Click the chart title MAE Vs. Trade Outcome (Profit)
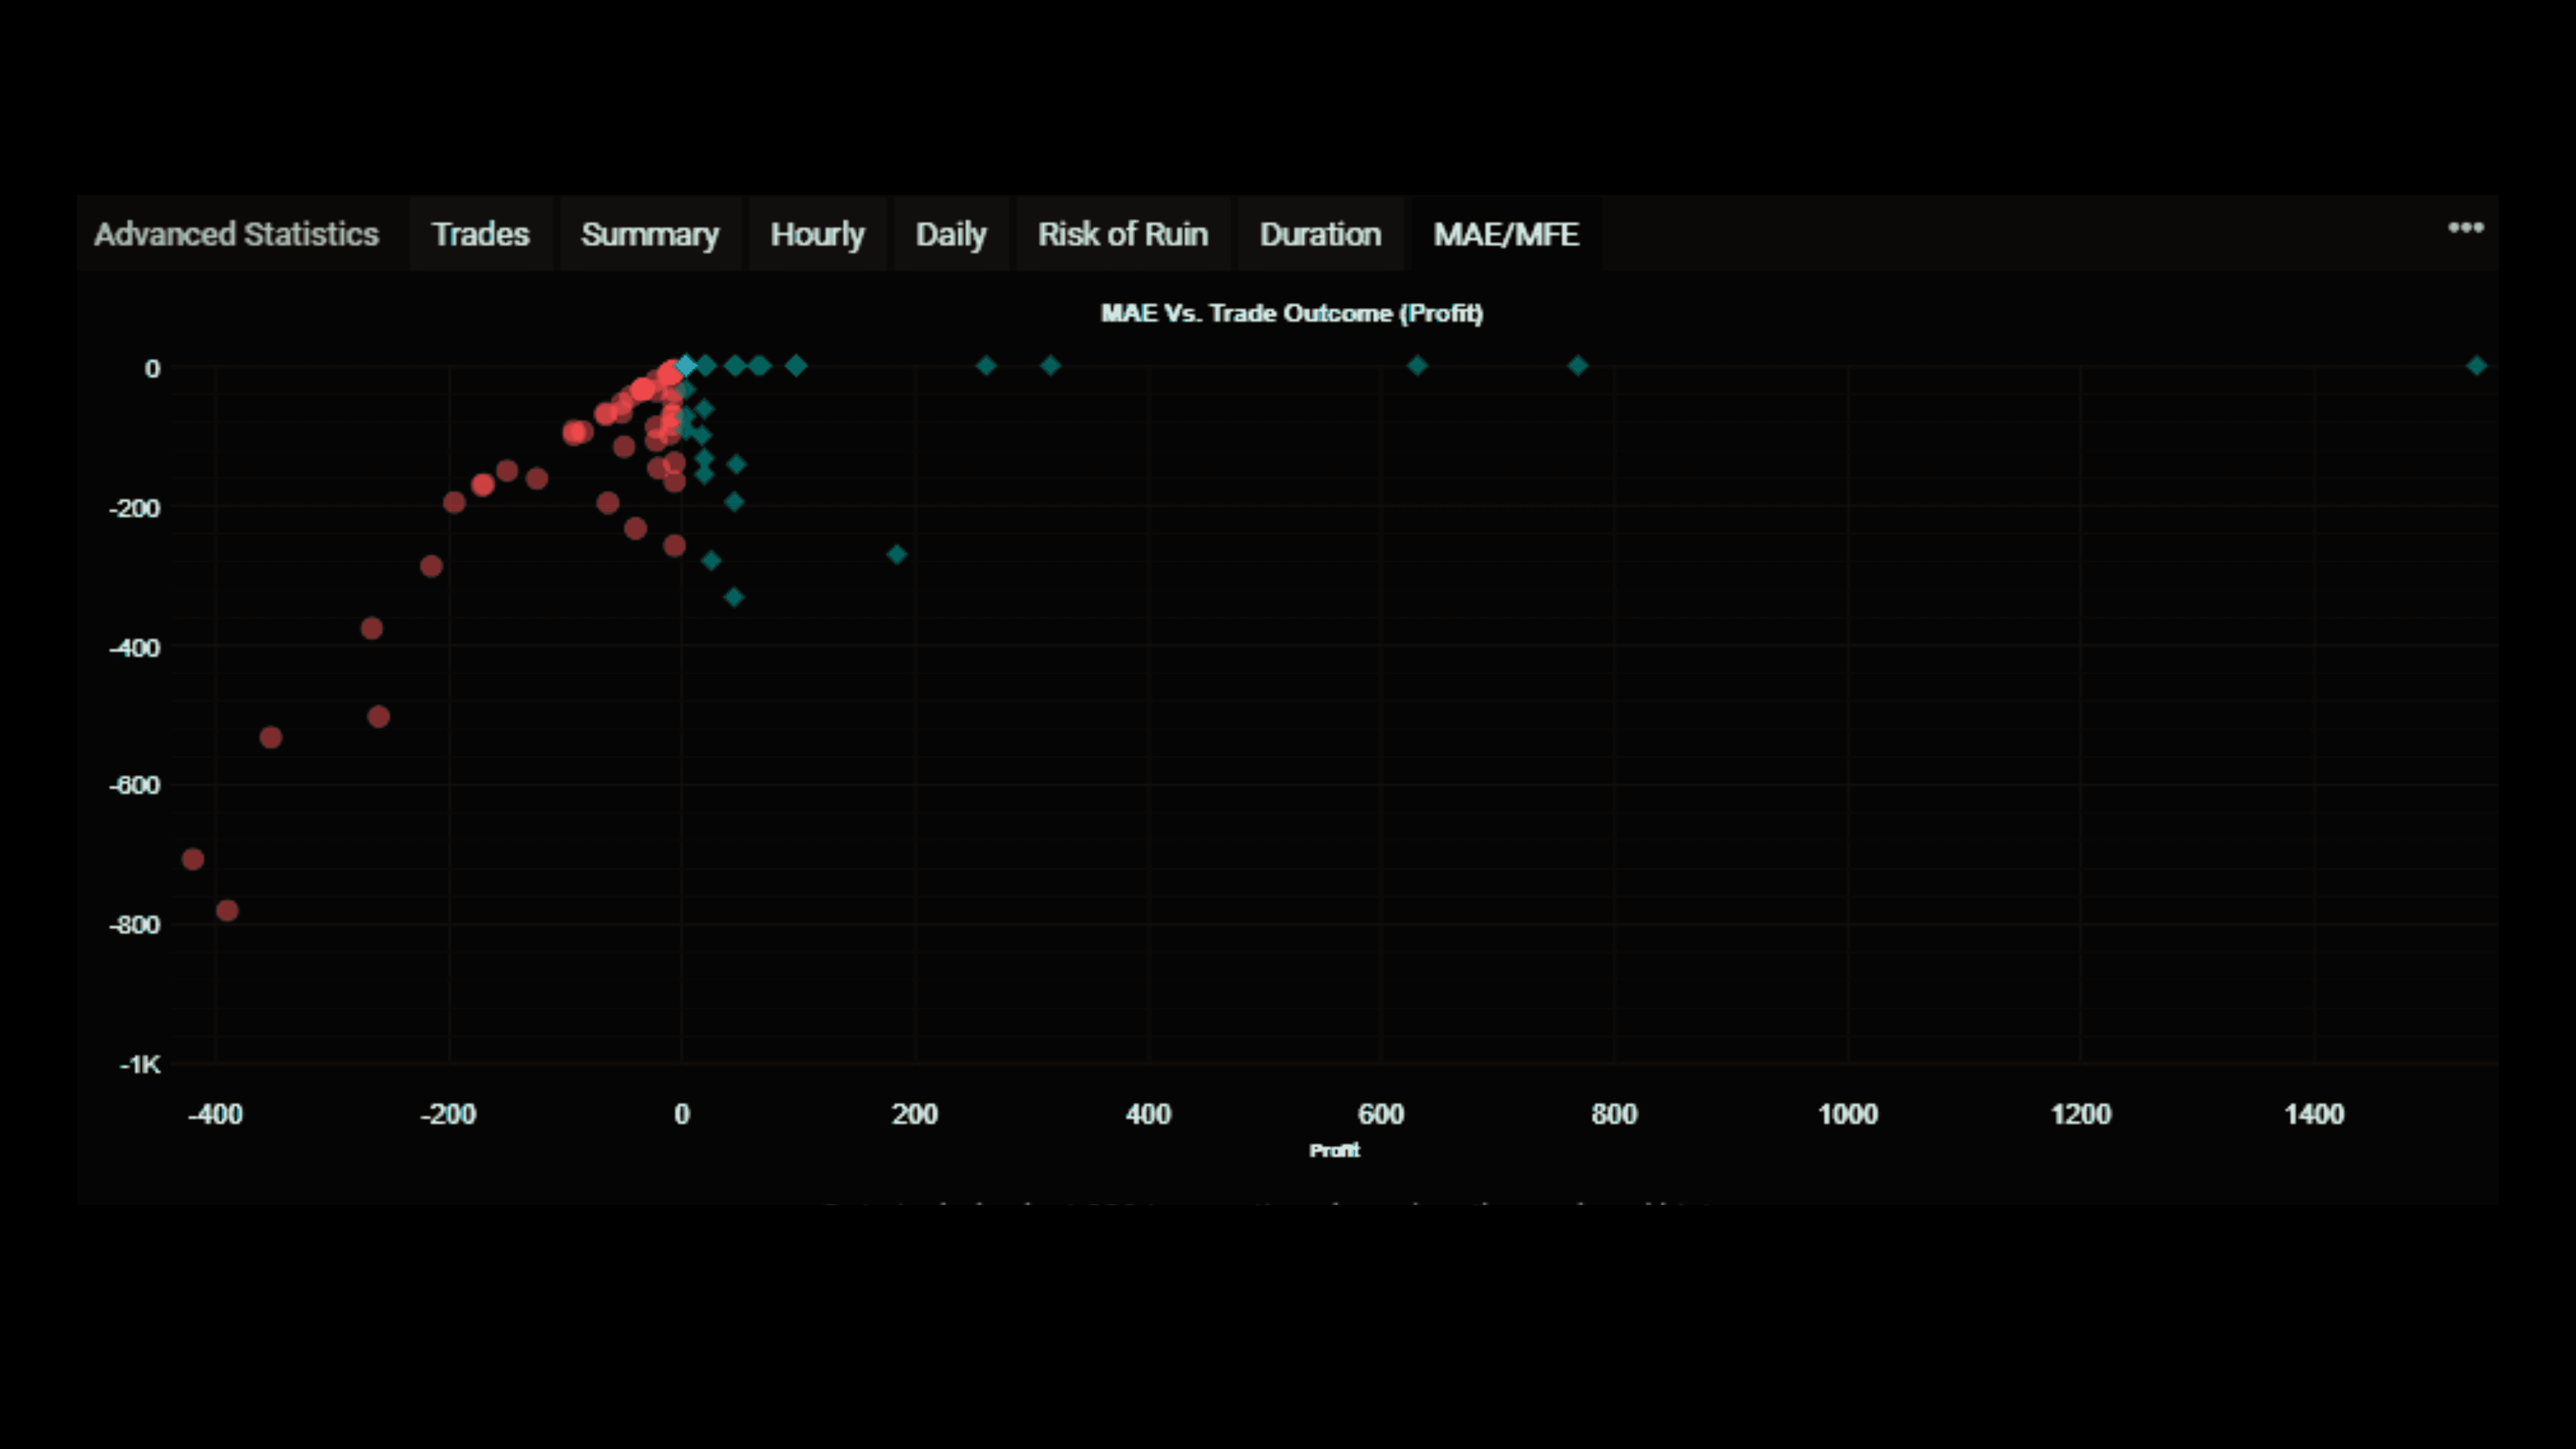This screenshot has width=2576, height=1449. 1292,313
